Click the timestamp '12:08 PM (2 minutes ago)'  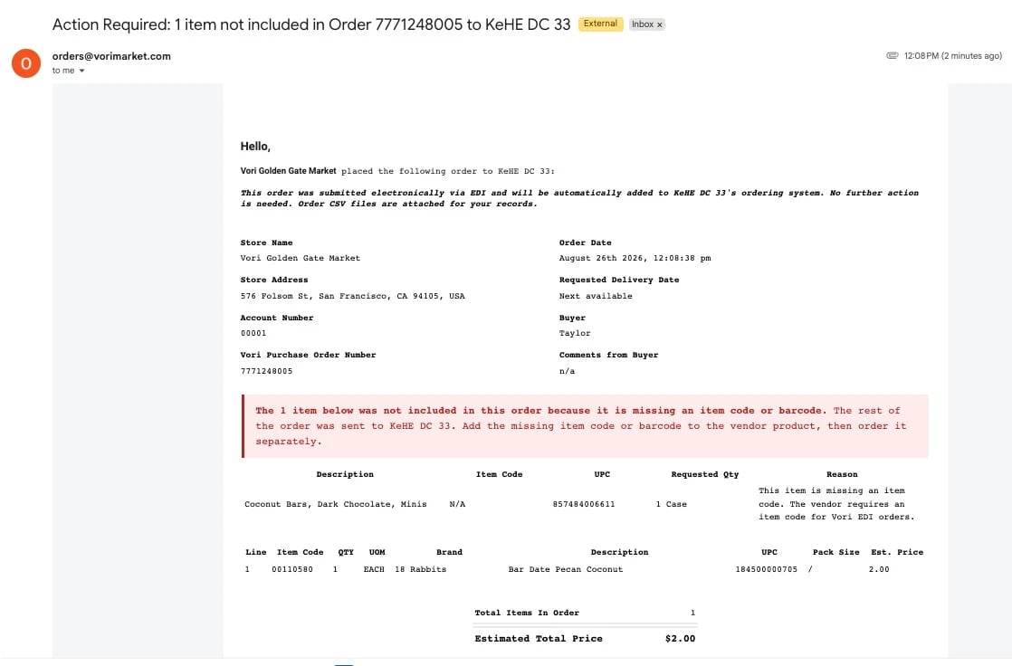tap(952, 55)
